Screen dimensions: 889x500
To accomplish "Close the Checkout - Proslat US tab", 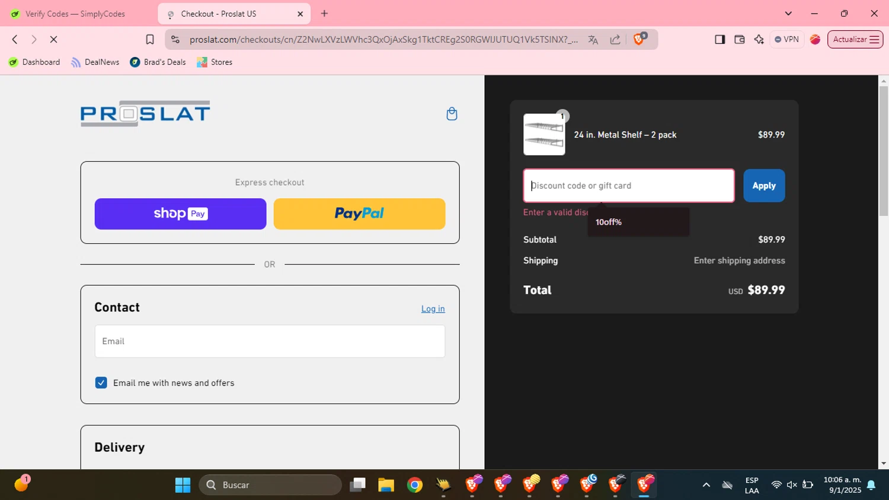I will click(x=300, y=14).
